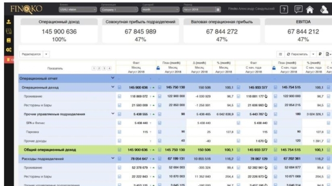Click the 6 042 838,9 percent cell
This screenshot has height=186, width=332.
point(225,114)
